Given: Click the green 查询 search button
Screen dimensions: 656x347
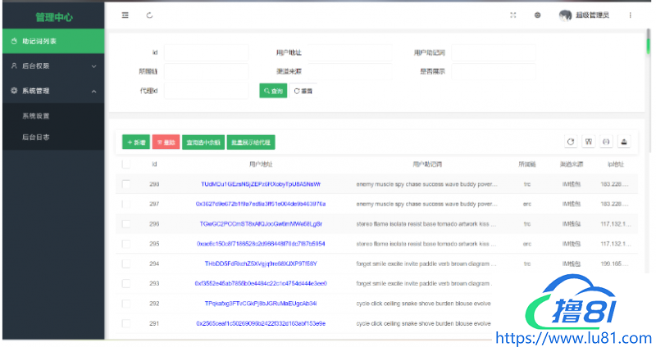Looking at the screenshot, I should (x=273, y=91).
